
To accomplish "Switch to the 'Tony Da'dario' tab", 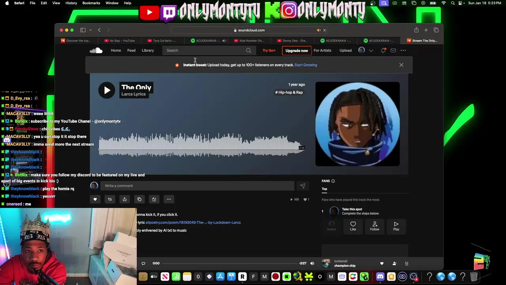I will [162, 40].
